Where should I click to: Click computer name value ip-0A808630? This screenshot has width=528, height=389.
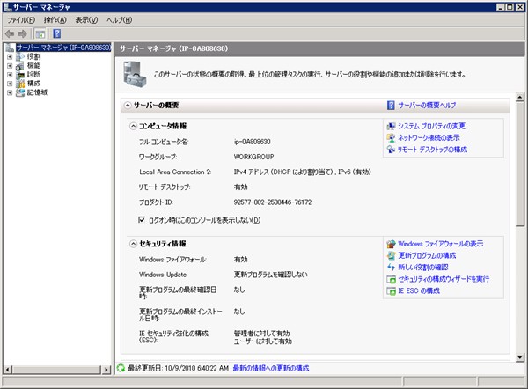[253, 142]
